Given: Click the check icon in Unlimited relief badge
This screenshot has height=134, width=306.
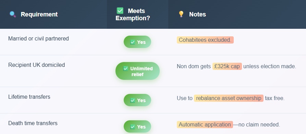Looking at the screenshot, I should [125, 69].
